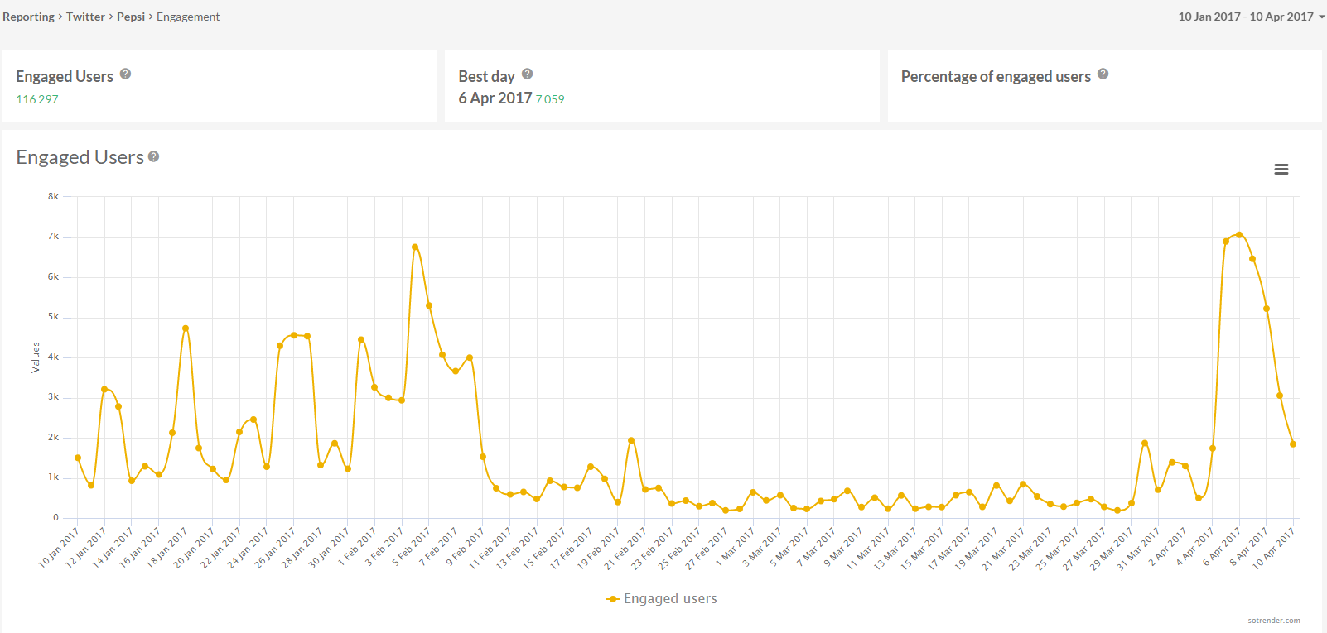1327x633 pixels.
Task: Toggle the Engaged users legend series
Action: click(662, 598)
